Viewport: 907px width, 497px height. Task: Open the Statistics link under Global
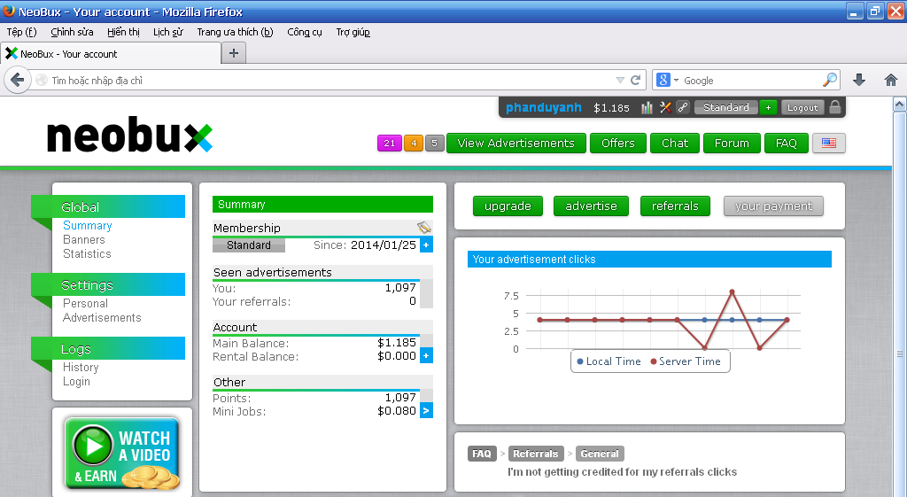87,254
